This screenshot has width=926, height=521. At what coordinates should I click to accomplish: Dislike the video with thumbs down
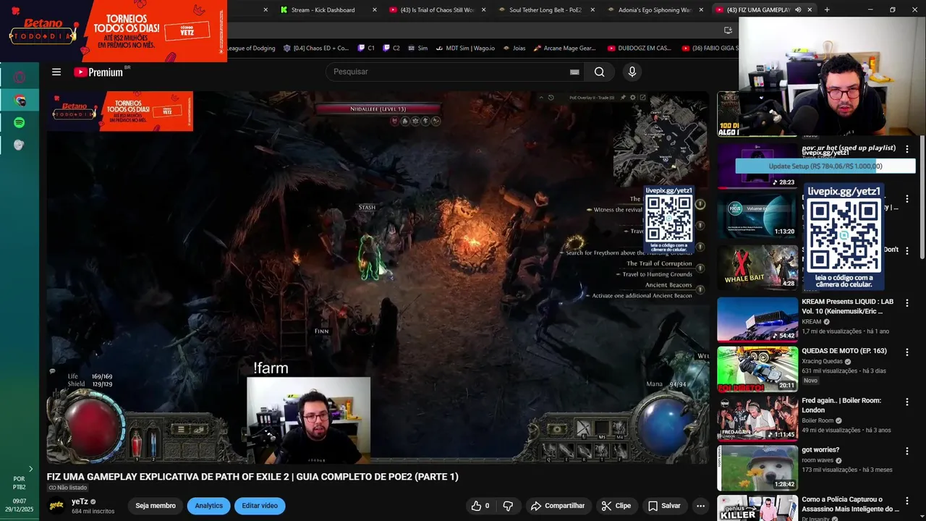(508, 506)
